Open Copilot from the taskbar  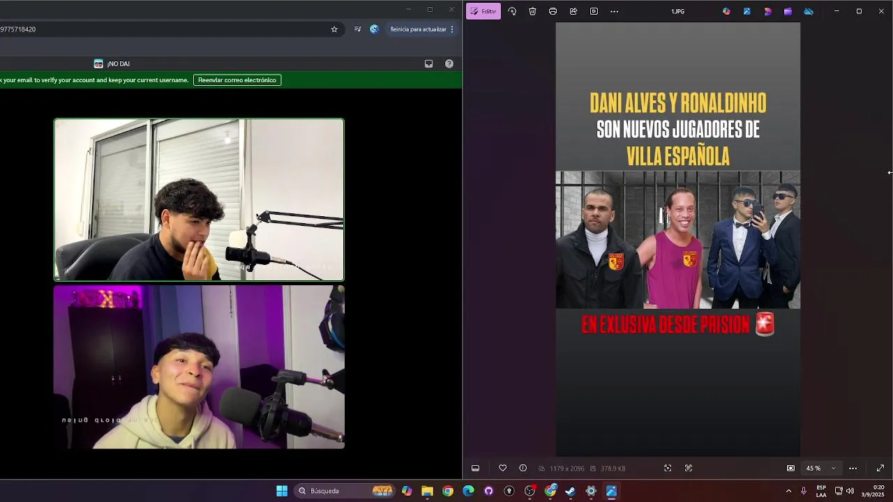tap(407, 491)
